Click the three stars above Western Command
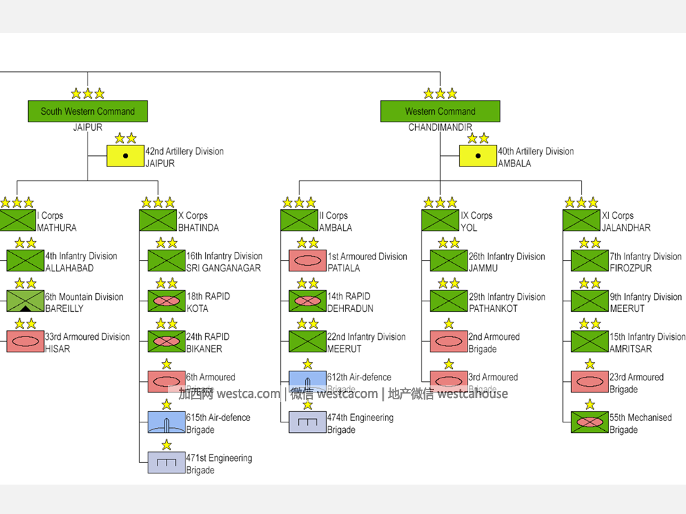686x514 pixels. click(440, 94)
